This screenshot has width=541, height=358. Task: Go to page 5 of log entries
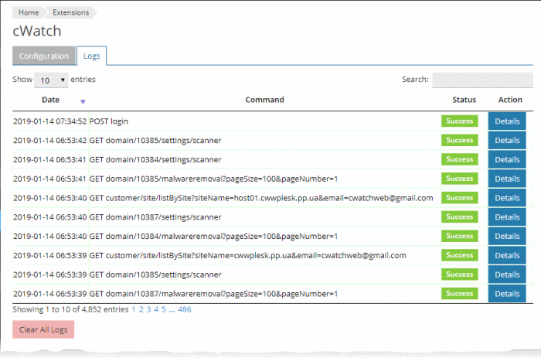point(164,309)
